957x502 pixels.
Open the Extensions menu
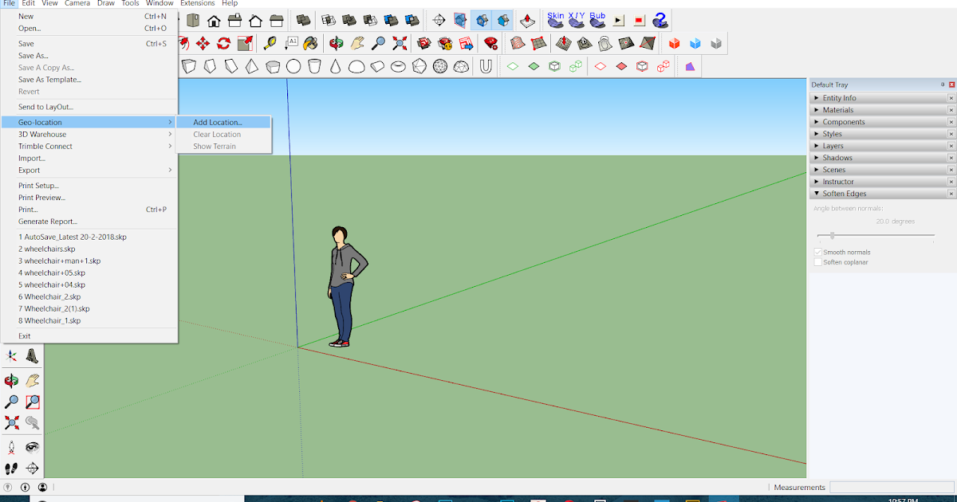[x=197, y=3]
